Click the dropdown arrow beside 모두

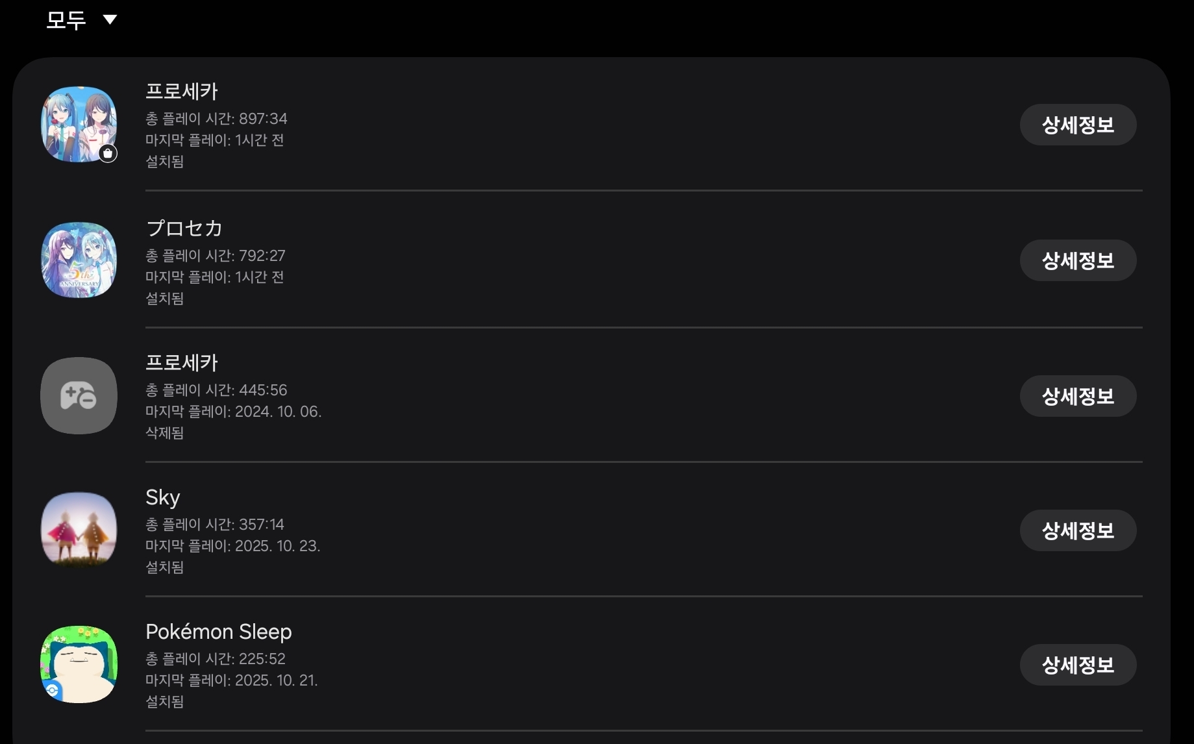[x=110, y=19]
